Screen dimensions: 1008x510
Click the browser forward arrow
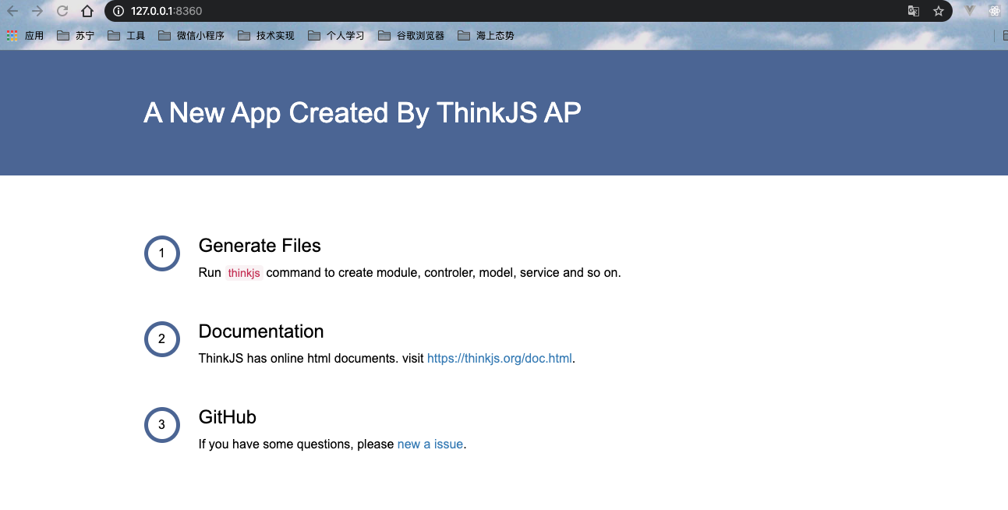tap(37, 11)
